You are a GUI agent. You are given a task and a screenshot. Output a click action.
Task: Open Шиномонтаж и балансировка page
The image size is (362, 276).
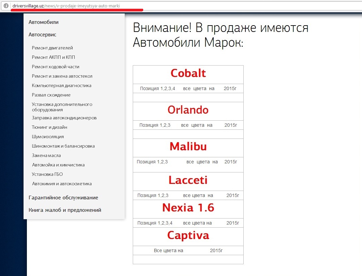click(63, 146)
